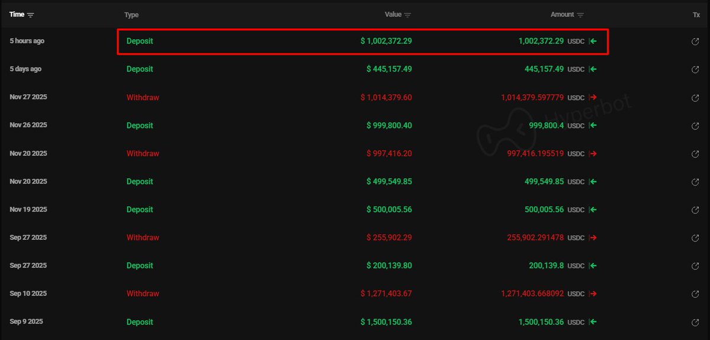
Task: Click the Withdraw label dated Nov 27 2025
Action: click(x=143, y=97)
